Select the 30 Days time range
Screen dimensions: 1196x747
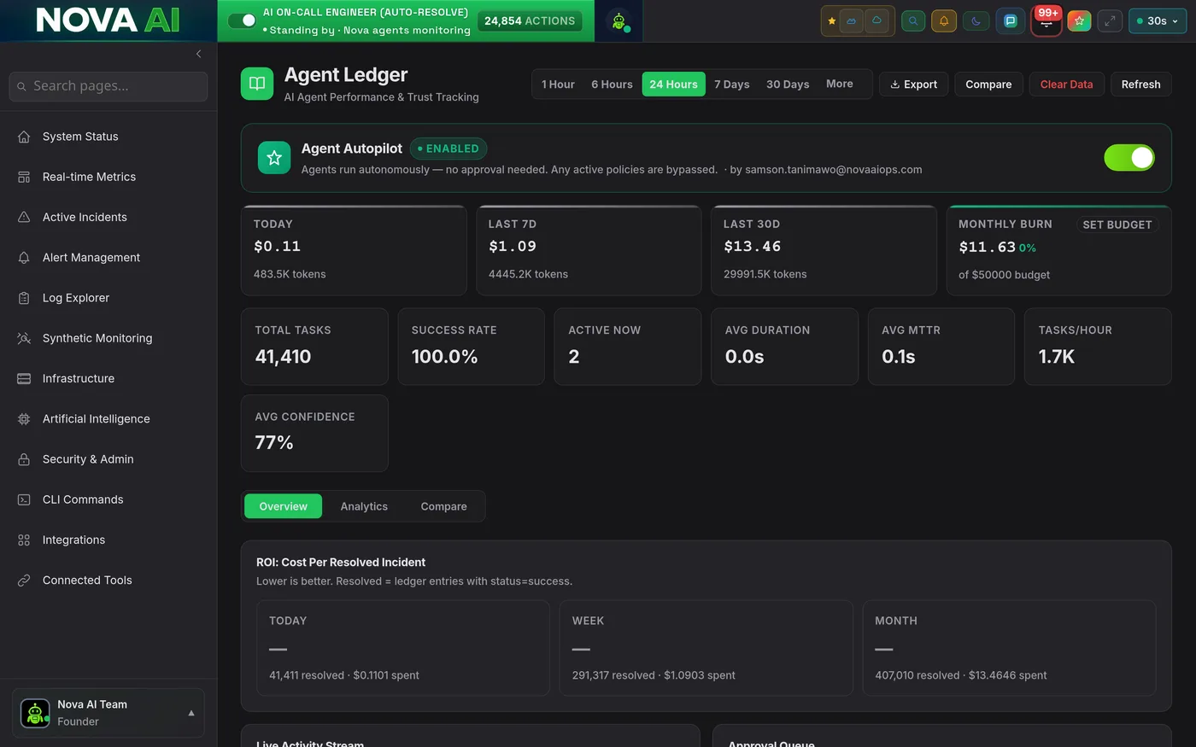[x=788, y=85]
